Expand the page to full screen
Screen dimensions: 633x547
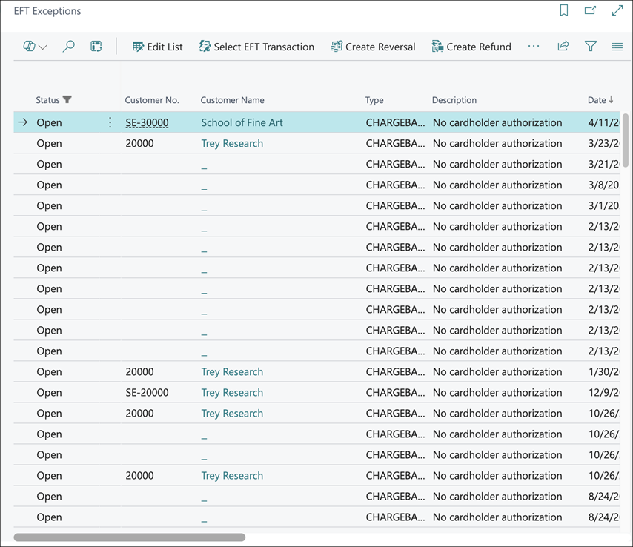pos(617,10)
